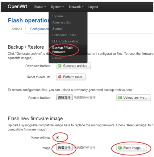The height and width of the screenshot is (157, 154).
Task: Click the green icon on Flash image
Action: pyautogui.click(x=120, y=148)
